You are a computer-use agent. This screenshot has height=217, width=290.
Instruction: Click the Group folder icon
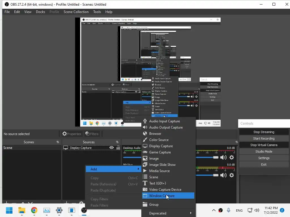(145, 205)
